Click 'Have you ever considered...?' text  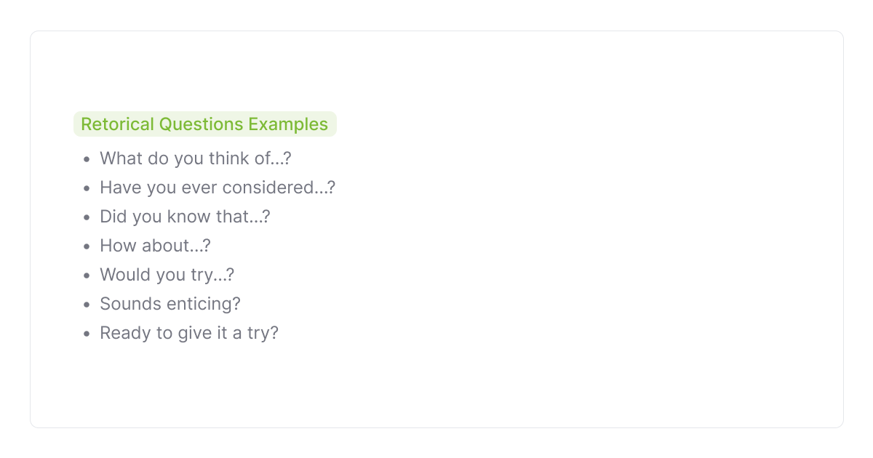(217, 188)
